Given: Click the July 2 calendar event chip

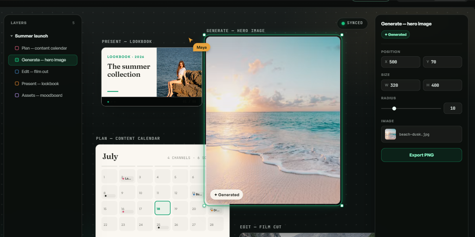Looking at the screenshot, I should coord(127,179).
